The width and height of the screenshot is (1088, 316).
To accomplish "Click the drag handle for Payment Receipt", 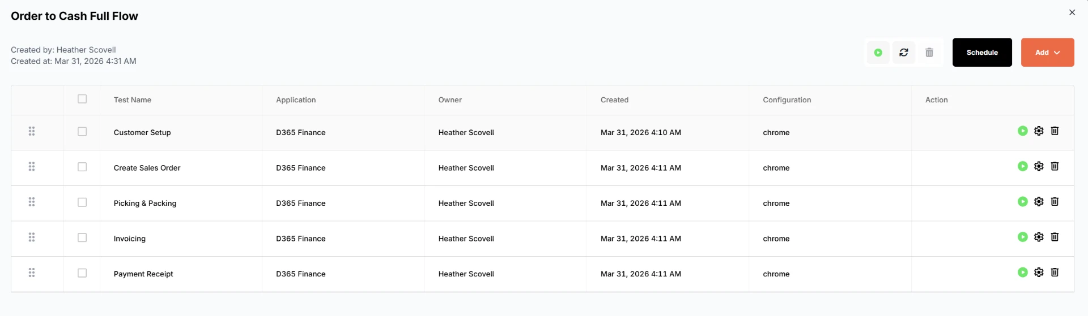I will (32, 272).
